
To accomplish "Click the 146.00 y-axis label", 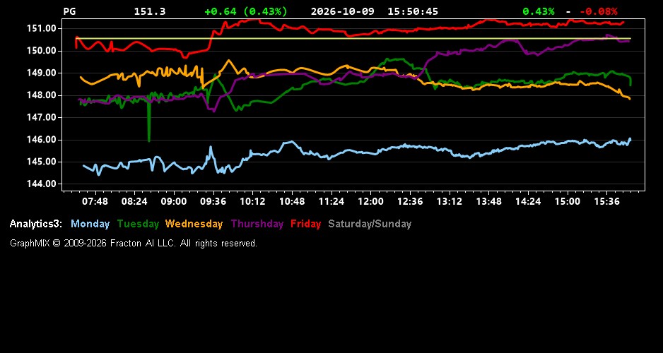I will pos(42,140).
